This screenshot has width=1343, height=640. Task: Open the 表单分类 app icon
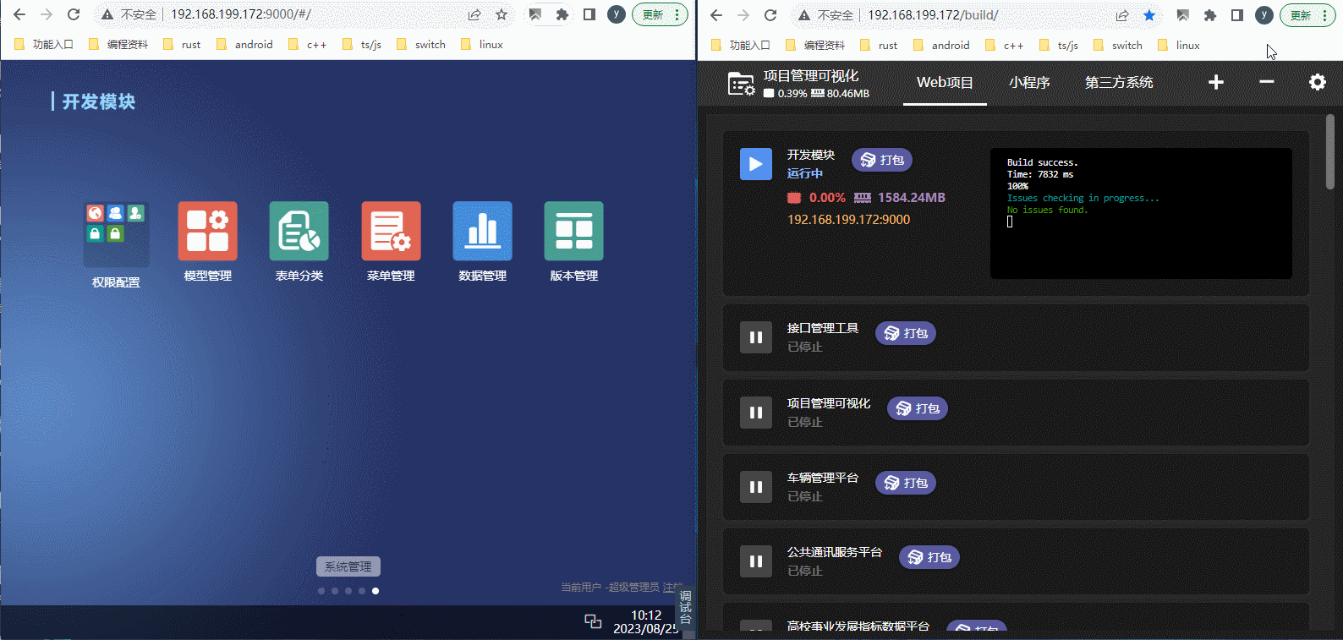click(299, 231)
